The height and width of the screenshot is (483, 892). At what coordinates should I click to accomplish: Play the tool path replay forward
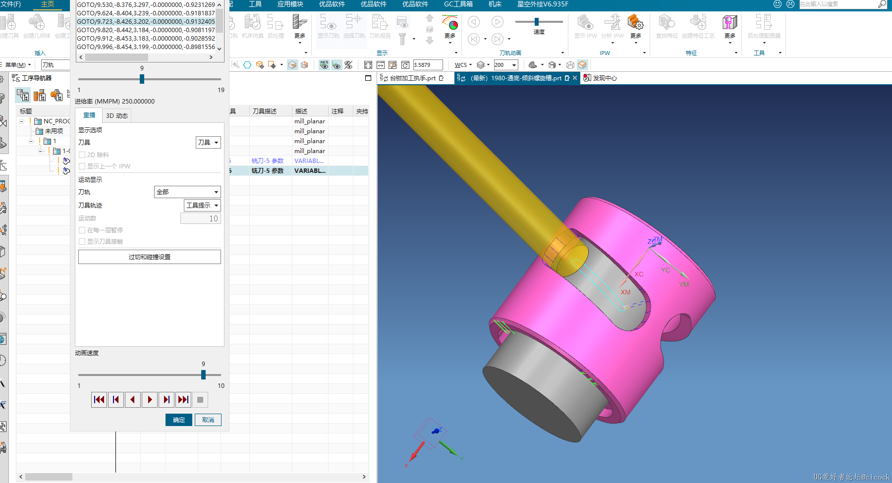pos(150,400)
